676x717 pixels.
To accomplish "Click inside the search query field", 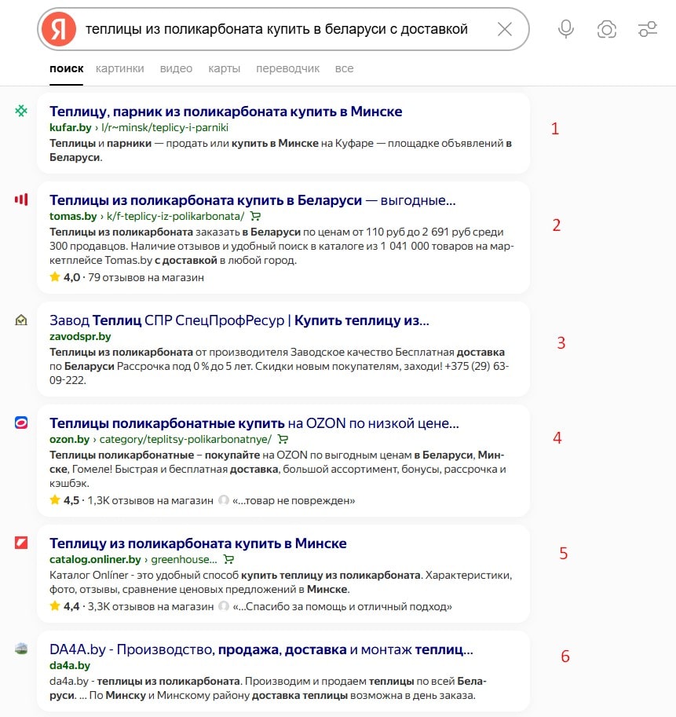I will point(276,29).
